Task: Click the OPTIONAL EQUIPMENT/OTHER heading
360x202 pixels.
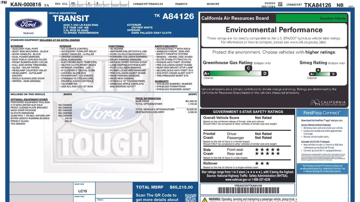Action: (29, 100)
